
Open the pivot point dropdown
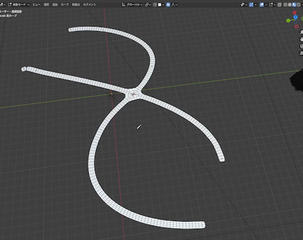[x=148, y=4]
